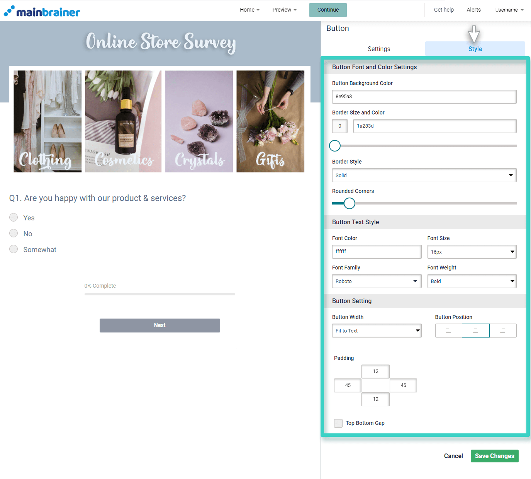Open Button Width Fit to Text dropdown
531x479 pixels.
point(376,331)
